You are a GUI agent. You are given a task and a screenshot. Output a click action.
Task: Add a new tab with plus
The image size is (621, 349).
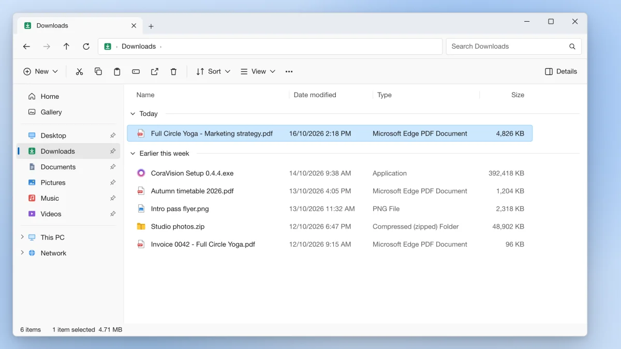point(151,26)
